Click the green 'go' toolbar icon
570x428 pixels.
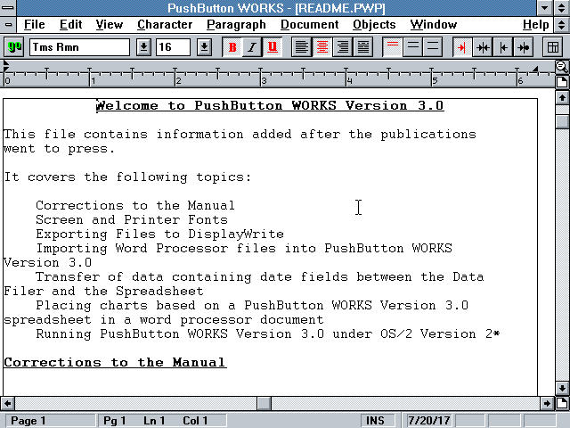coord(14,47)
